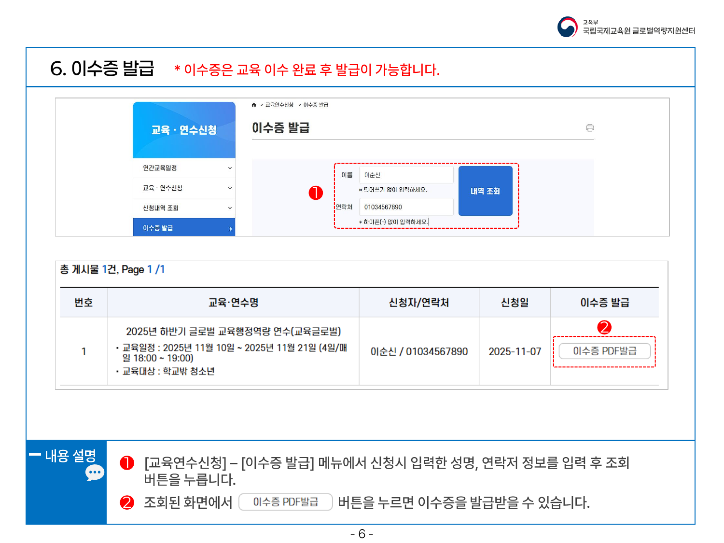
Task: Click red marker 1 beside the search form
Action: (x=316, y=193)
